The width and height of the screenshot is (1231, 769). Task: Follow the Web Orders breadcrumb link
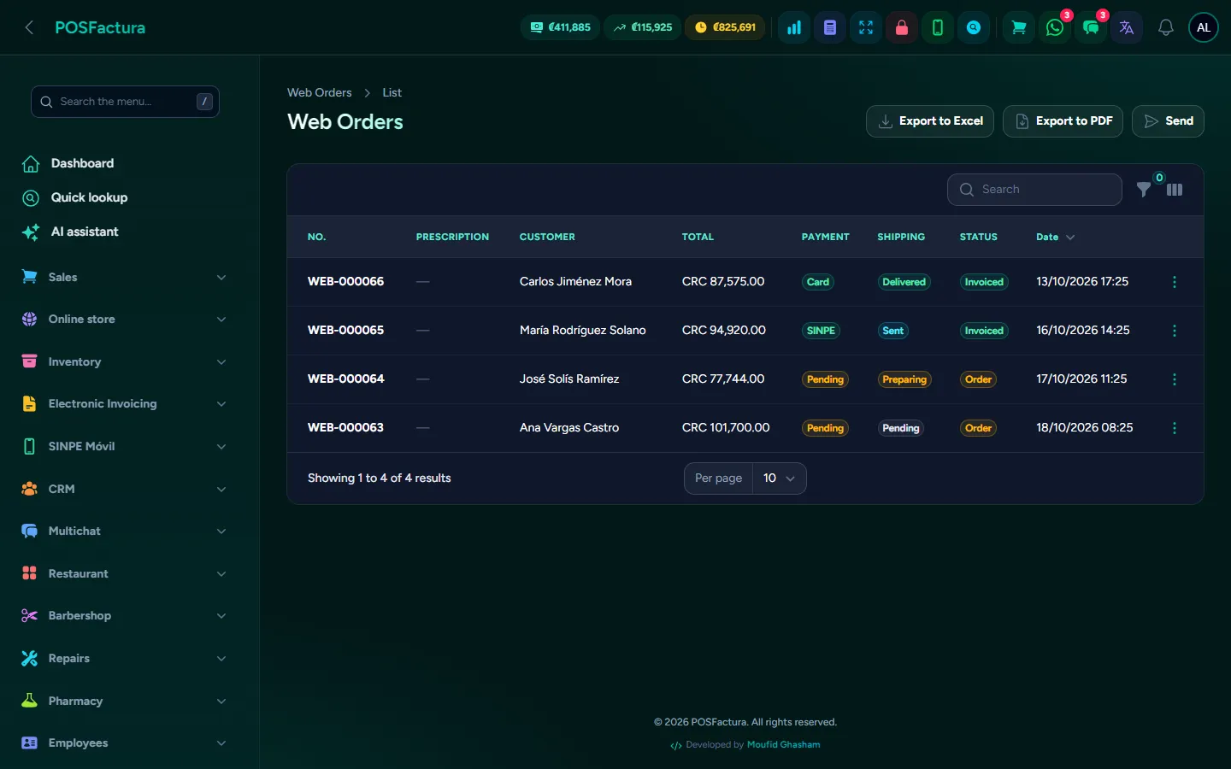point(320,92)
